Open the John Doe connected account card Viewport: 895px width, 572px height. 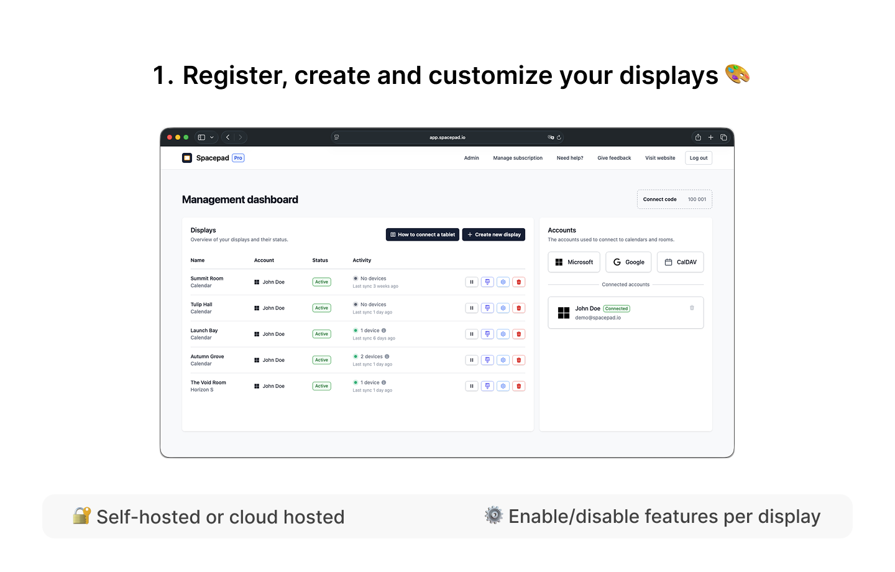[x=626, y=313]
